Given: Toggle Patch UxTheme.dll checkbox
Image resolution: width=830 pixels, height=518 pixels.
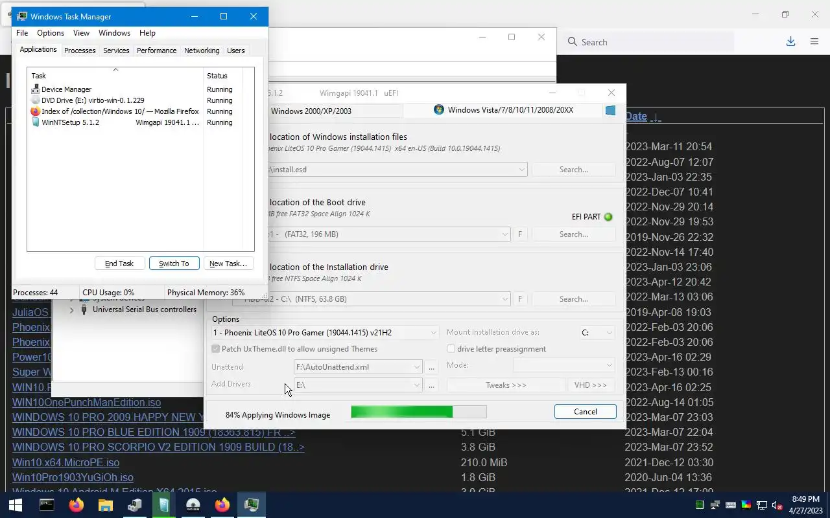Looking at the screenshot, I should point(216,348).
